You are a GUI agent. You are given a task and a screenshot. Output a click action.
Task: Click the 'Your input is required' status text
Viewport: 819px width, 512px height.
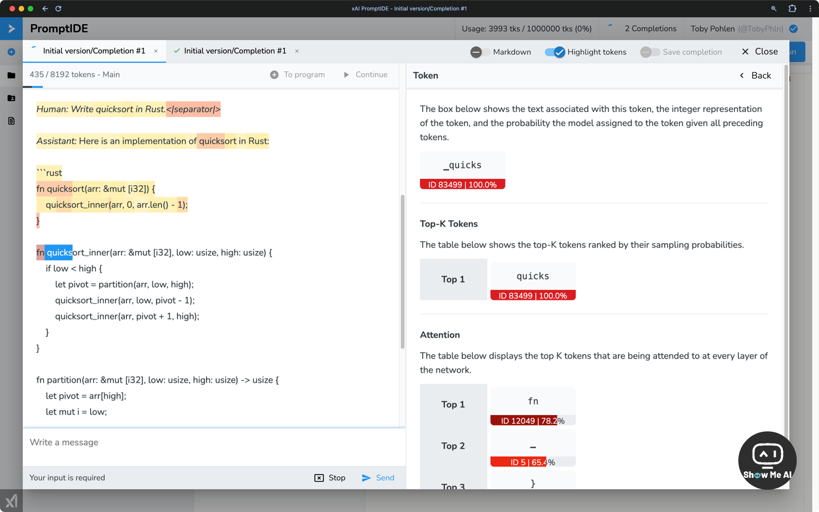[x=67, y=478]
